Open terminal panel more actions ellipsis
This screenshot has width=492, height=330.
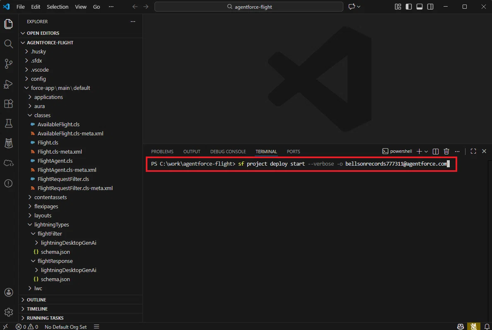457,152
